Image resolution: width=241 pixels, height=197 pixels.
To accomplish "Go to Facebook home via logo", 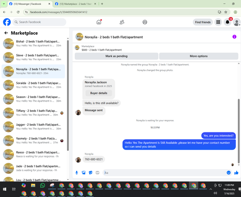I will pos(7,22).
